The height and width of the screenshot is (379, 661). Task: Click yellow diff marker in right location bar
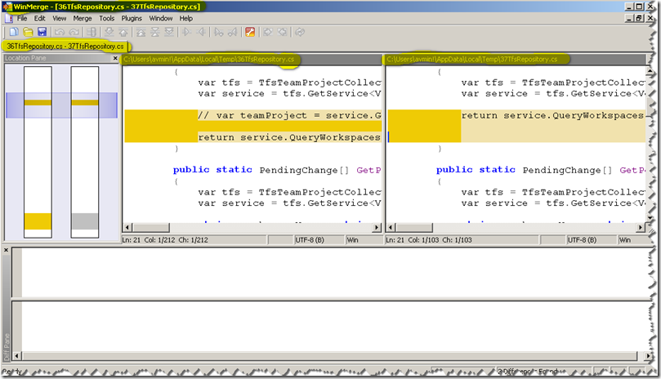click(x=85, y=102)
